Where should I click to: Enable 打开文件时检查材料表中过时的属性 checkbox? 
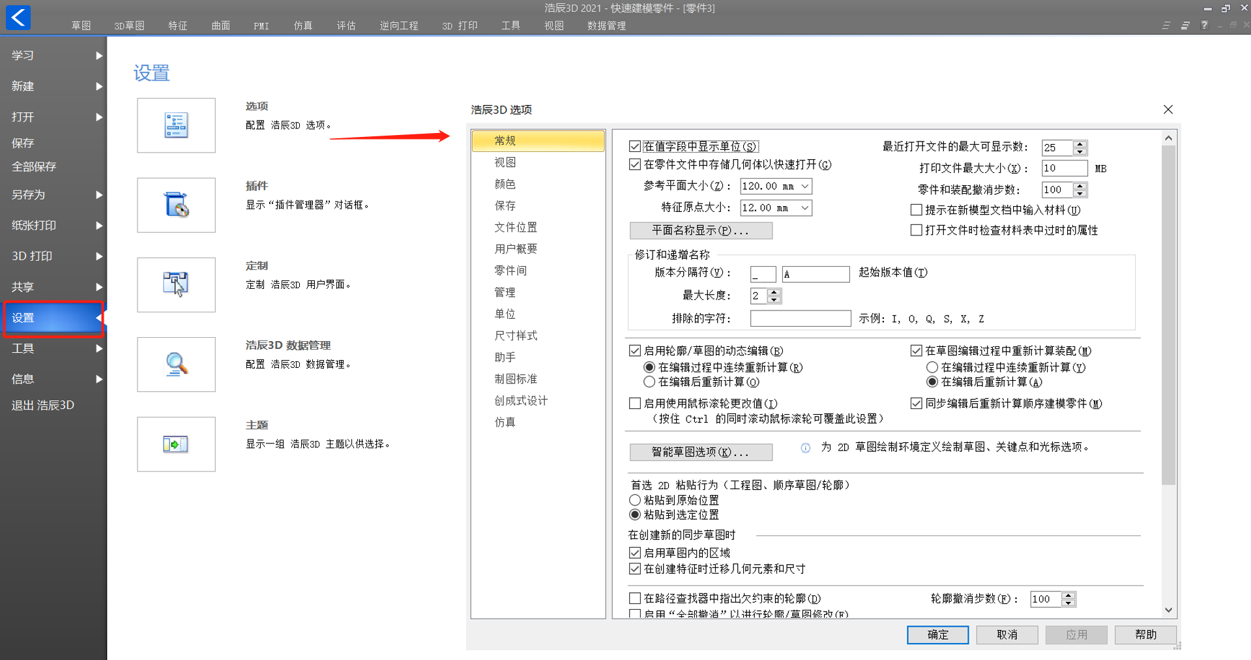point(916,230)
